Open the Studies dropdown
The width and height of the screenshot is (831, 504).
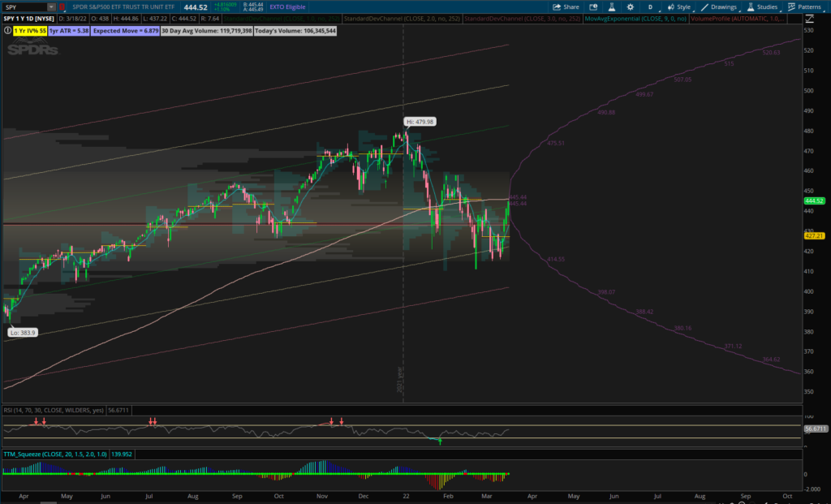tap(762, 6)
